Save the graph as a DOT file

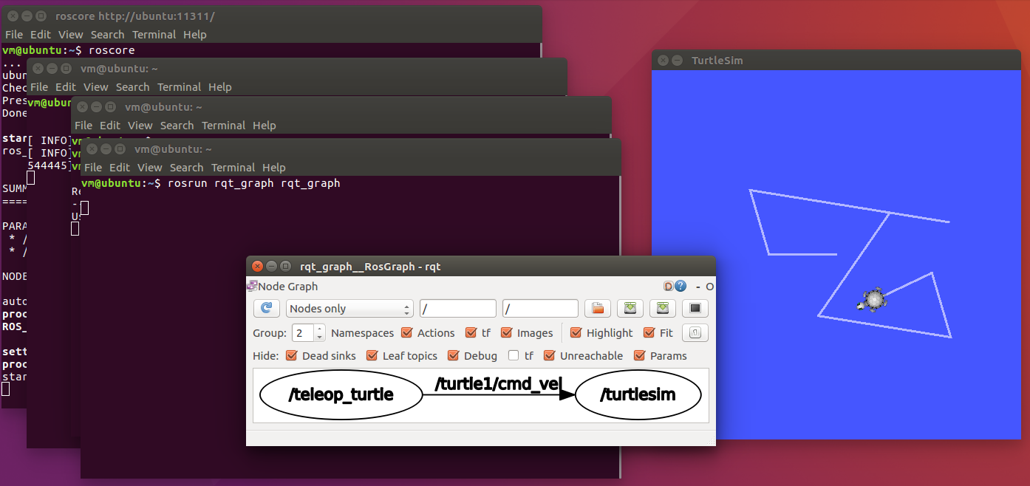click(630, 308)
